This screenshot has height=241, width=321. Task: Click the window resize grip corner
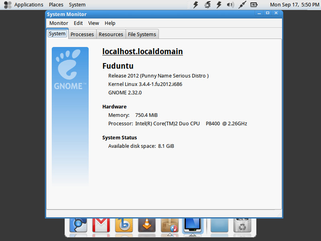[x=279, y=214]
